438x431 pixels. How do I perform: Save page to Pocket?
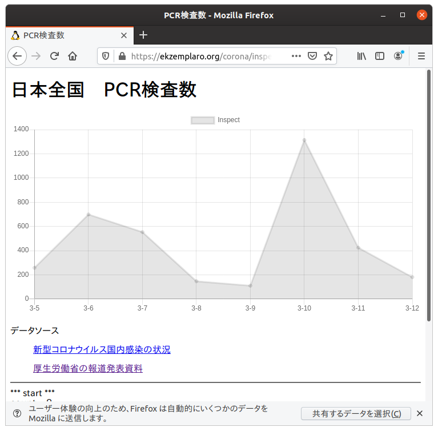(x=312, y=56)
